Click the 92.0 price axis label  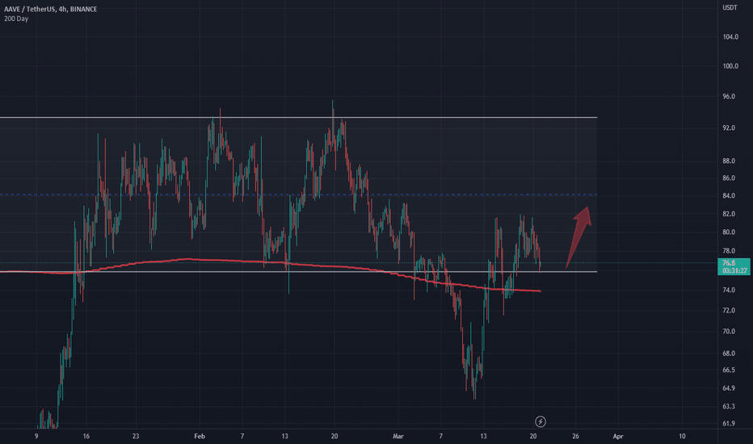(729, 128)
